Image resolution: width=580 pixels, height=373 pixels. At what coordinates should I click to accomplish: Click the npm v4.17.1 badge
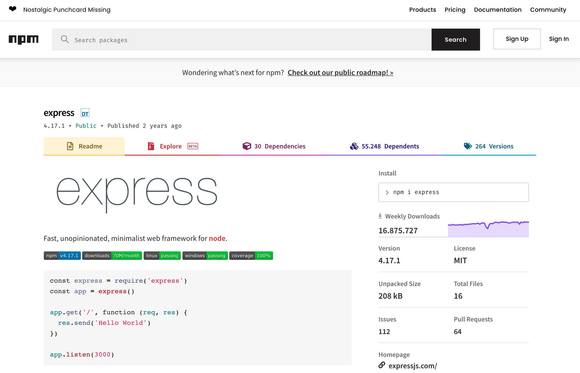point(62,256)
